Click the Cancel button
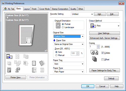The width and height of the screenshot is (126, 91). click(x=102, y=86)
